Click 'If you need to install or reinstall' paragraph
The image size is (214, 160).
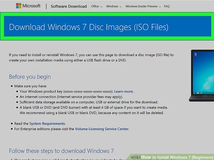coord(91,58)
